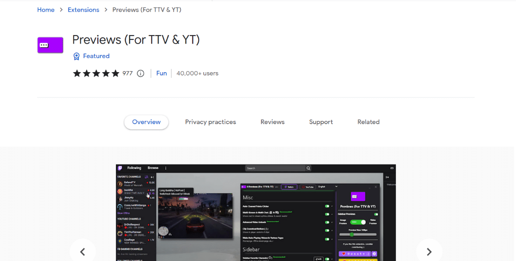Click the purple logo inside the settings popup
Screen dimensions: 516x261
click(358, 196)
